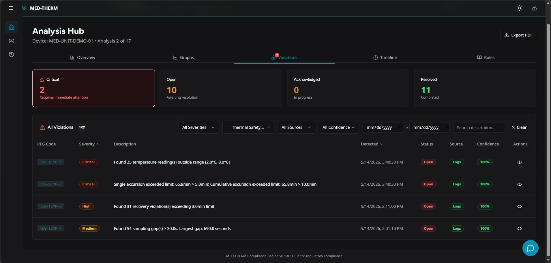Click the MED-THERM shield logo
Viewport: 551px width, 263px height.
(24, 8)
